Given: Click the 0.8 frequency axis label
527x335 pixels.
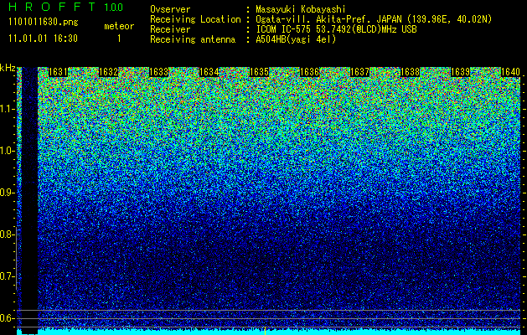Looking at the screenshot, I should pos(7,234).
